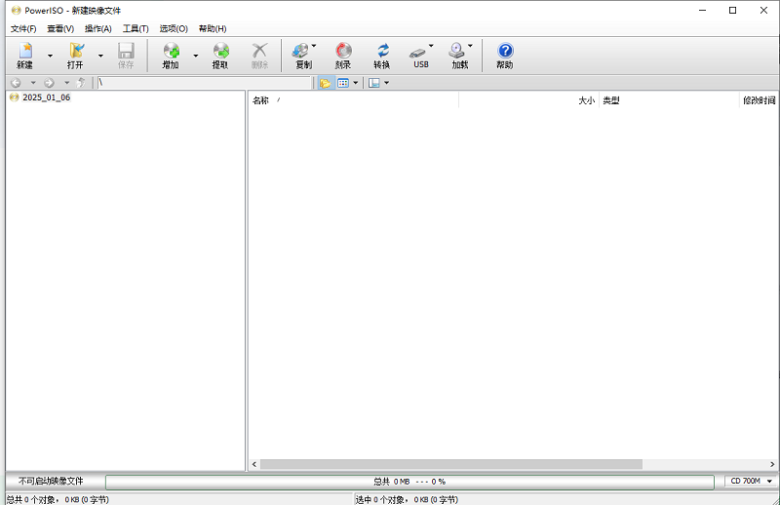
Task: Click the Burn (刻录) toolbar icon
Action: coord(343,56)
